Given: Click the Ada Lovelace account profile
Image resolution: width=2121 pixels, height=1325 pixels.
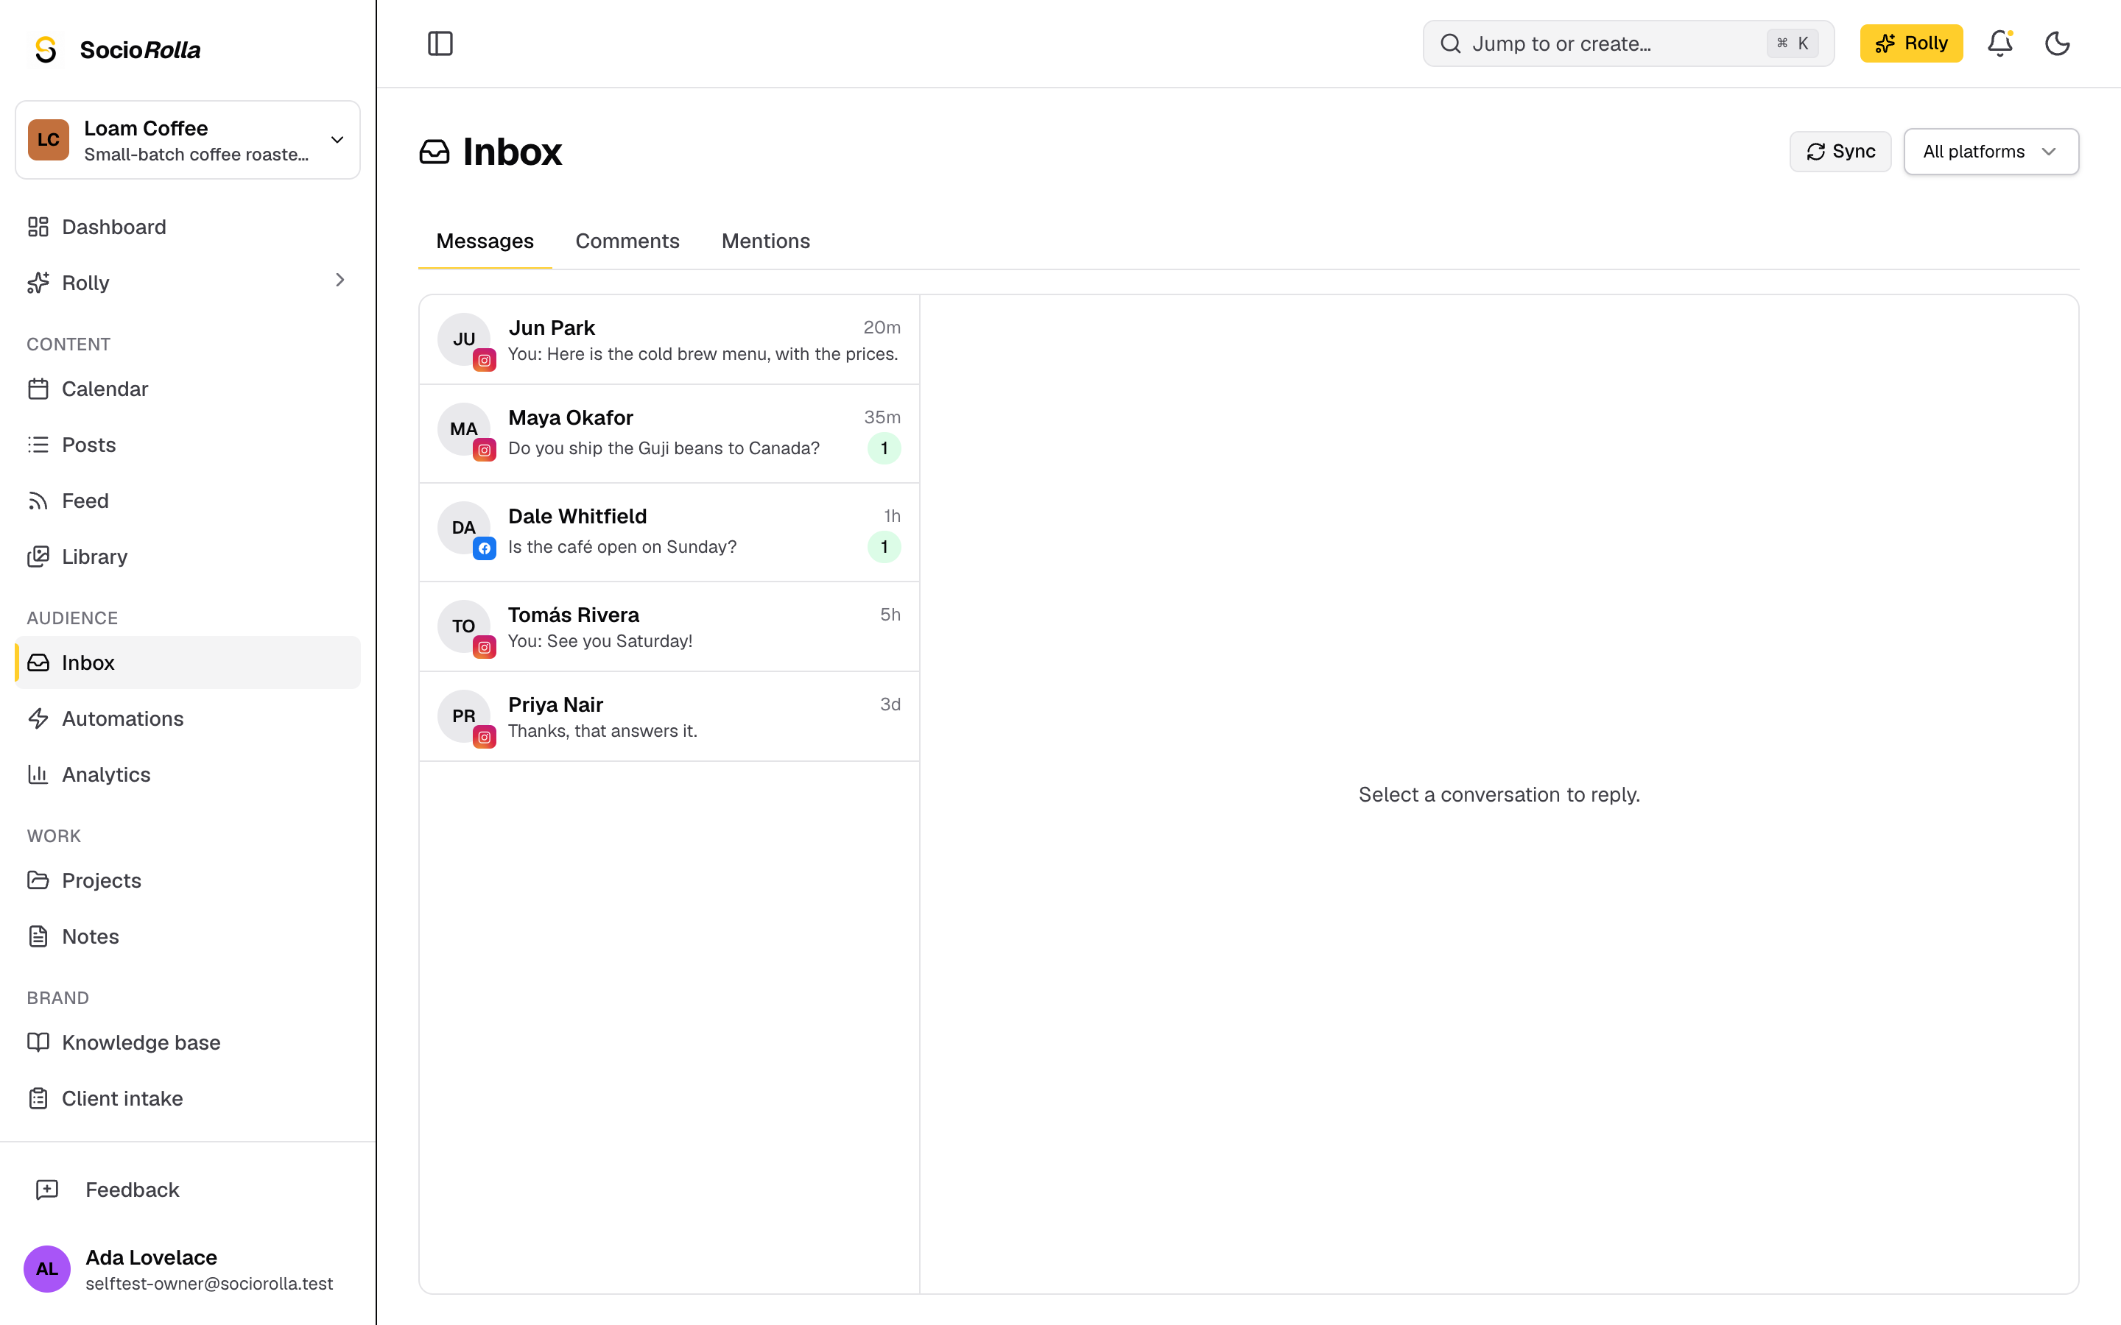Looking at the screenshot, I should (188, 1269).
